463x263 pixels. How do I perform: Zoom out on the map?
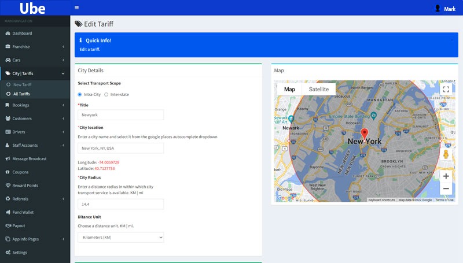(x=446, y=188)
